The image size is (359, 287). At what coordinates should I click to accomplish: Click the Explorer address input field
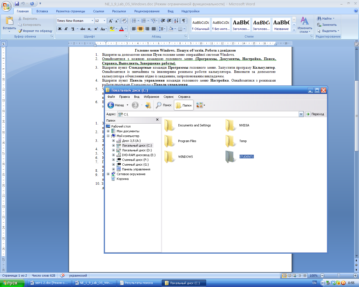coord(208,114)
